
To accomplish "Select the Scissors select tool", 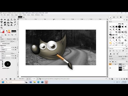I will click(8, 20).
